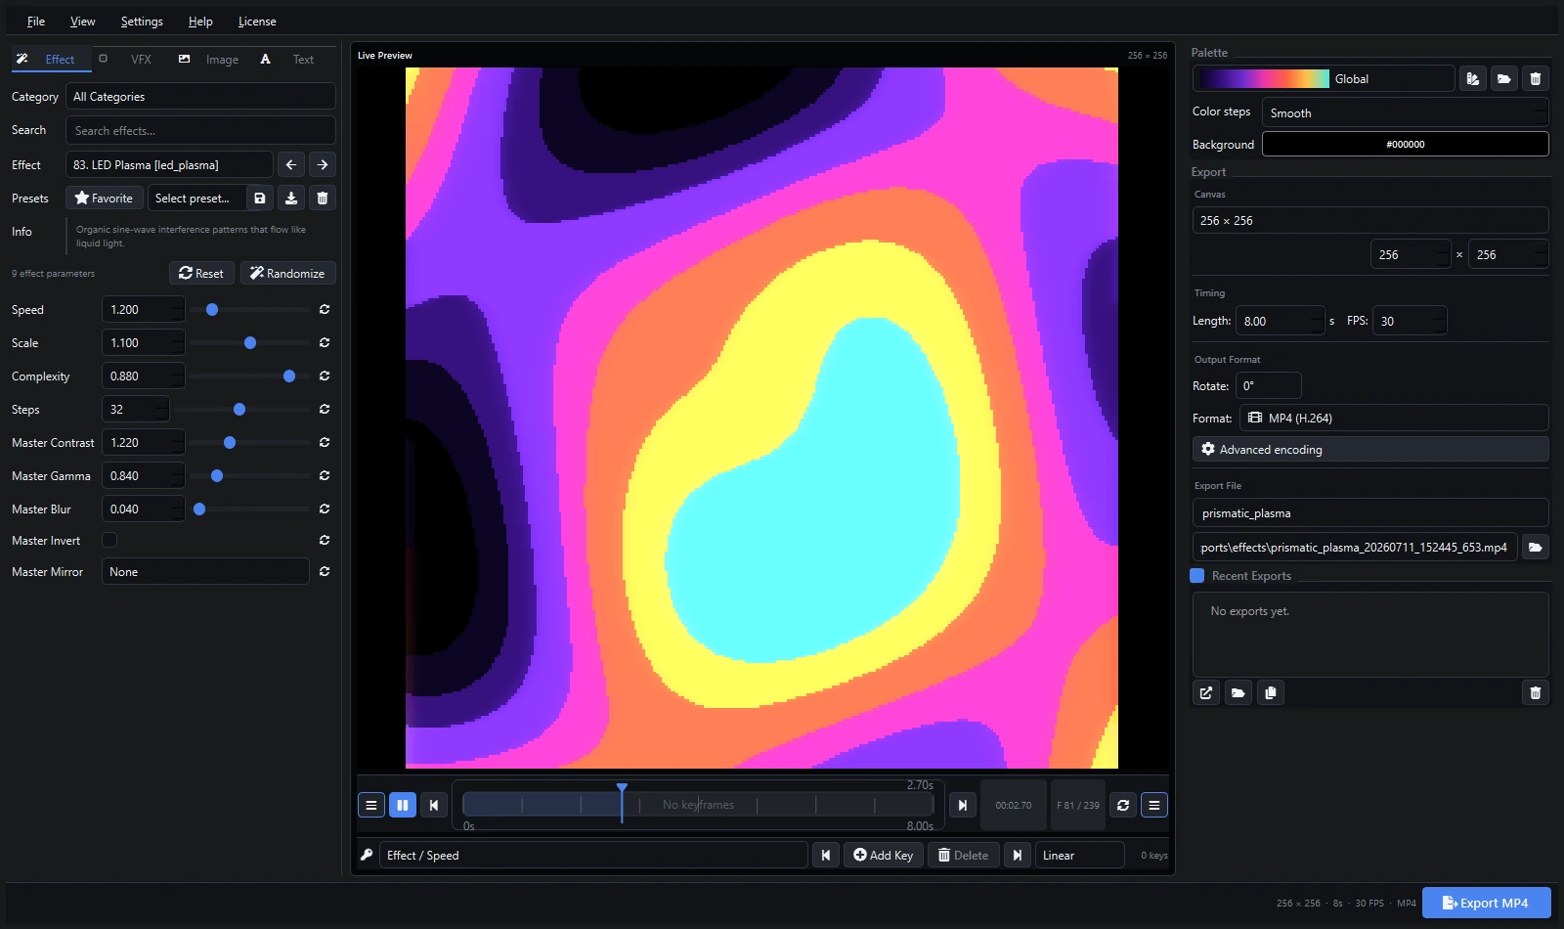Pause the live preview playback
This screenshot has width=1564, height=929.
403,805
